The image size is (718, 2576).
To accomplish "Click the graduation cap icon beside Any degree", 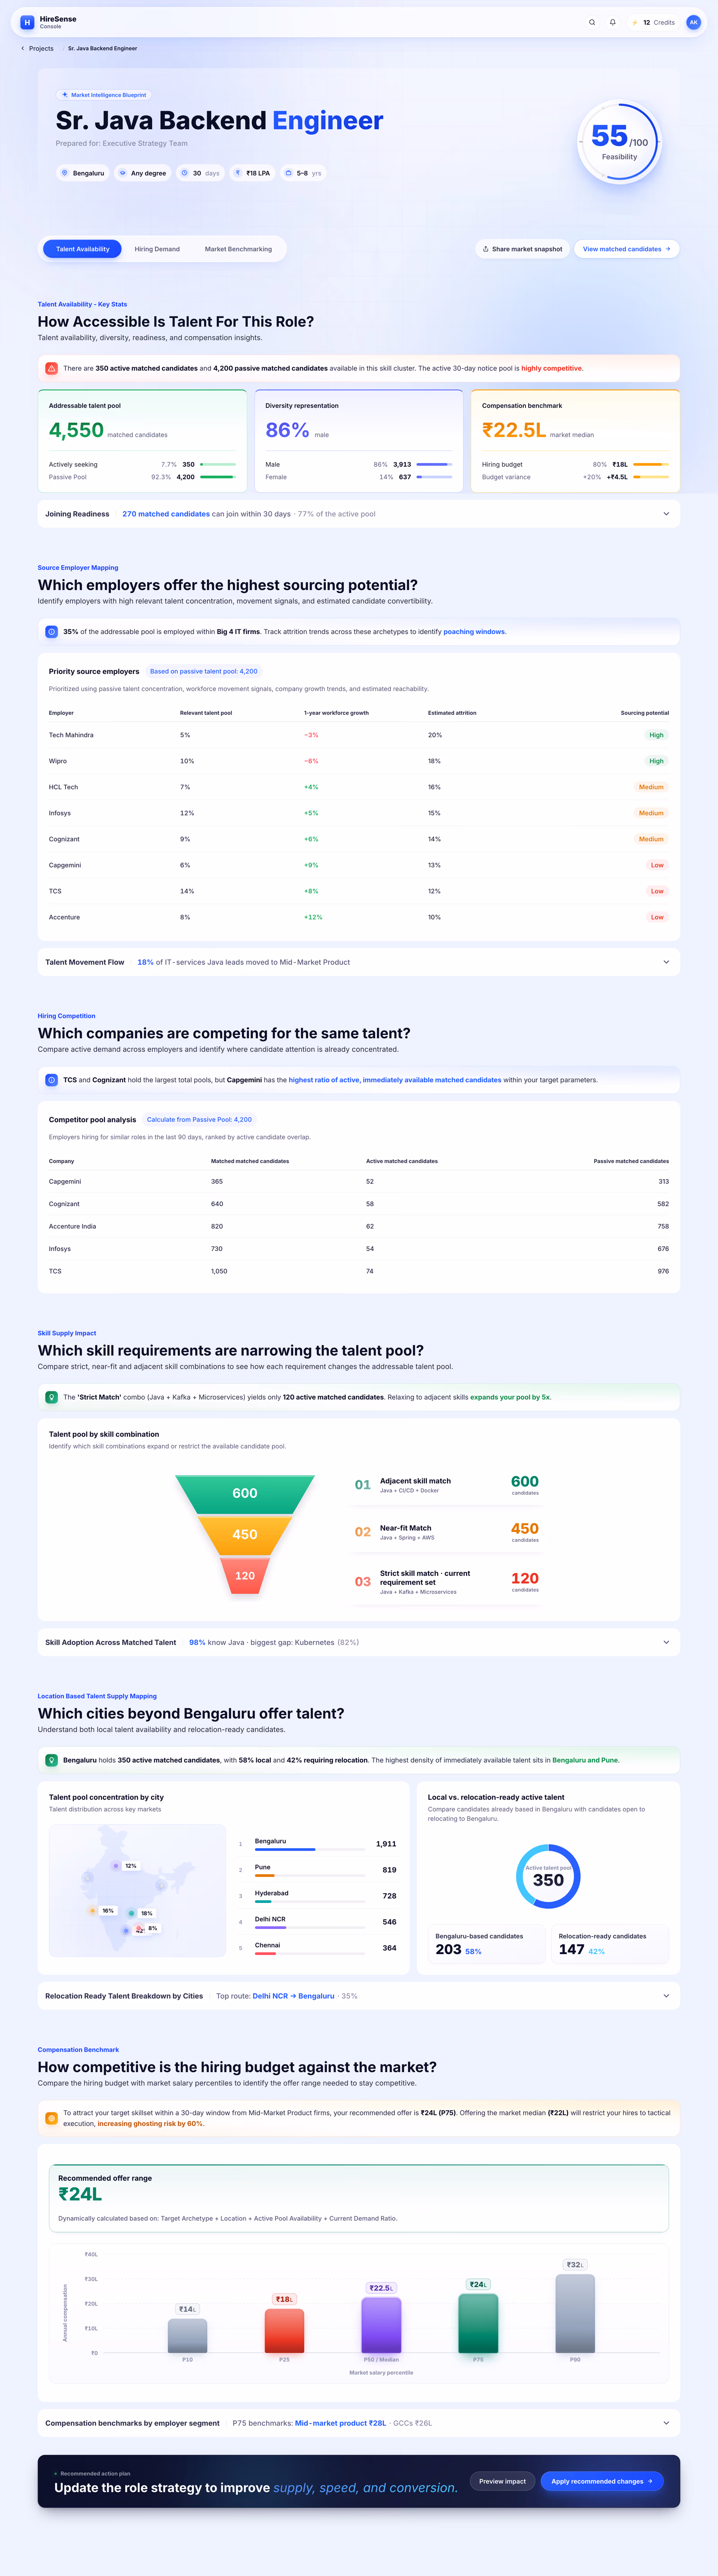I will click(x=123, y=173).
